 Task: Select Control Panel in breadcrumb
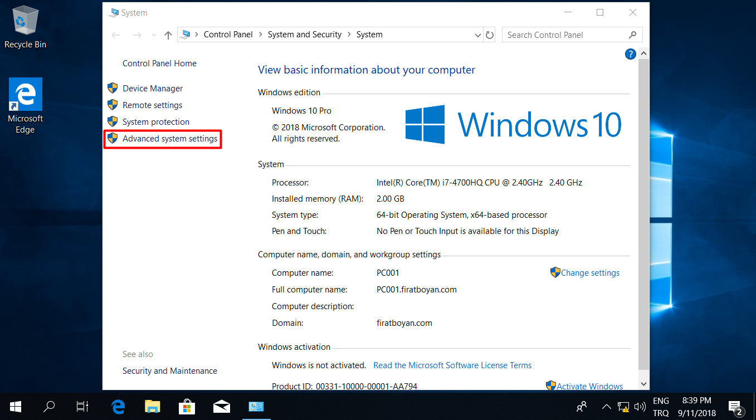tap(228, 35)
